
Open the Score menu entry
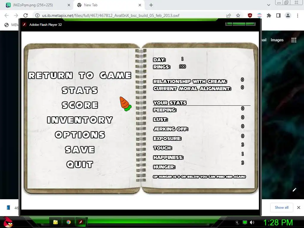80,105
